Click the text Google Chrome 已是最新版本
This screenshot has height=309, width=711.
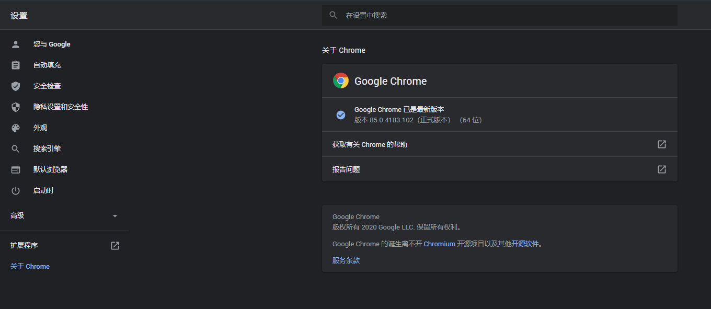tap(399, 110)
